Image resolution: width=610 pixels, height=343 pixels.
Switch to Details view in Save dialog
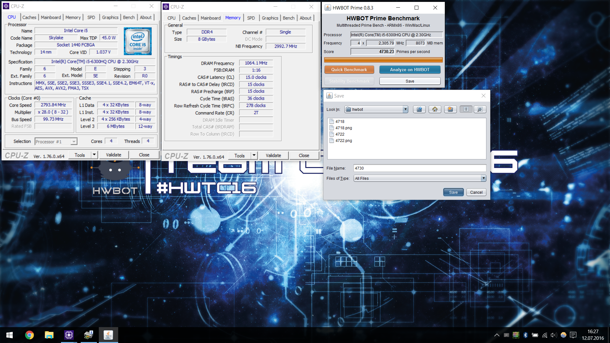tap(480, 109)
